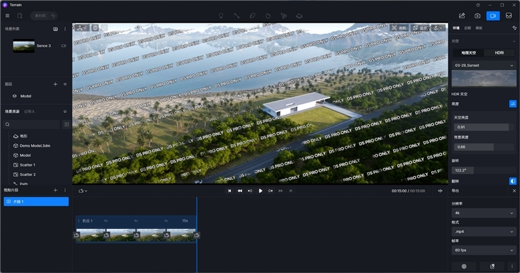Select the leaf vegetation tool
This screenshot has height=273, width=520.
pos(252,16)
